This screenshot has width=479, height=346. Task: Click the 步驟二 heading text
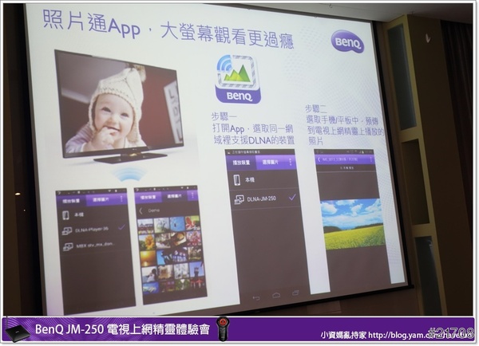[316, 108]
